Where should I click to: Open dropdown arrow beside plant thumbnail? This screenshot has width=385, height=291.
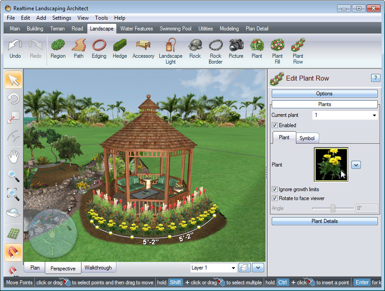tap(356, 165)
